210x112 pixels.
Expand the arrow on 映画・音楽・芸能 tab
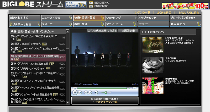click(103, 18)
